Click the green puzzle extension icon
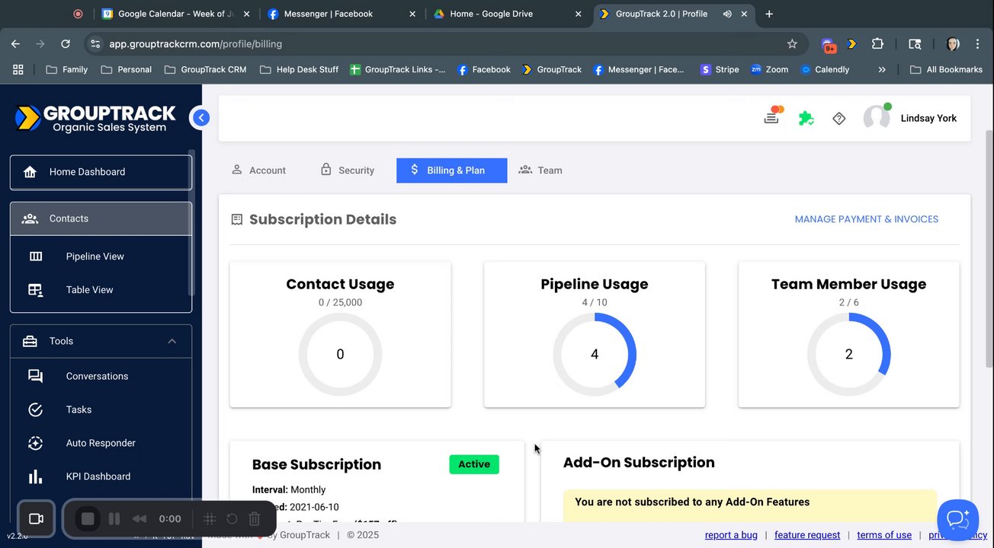Image resolution: width=994 pixels, height=548 pixels. (806, 118)
